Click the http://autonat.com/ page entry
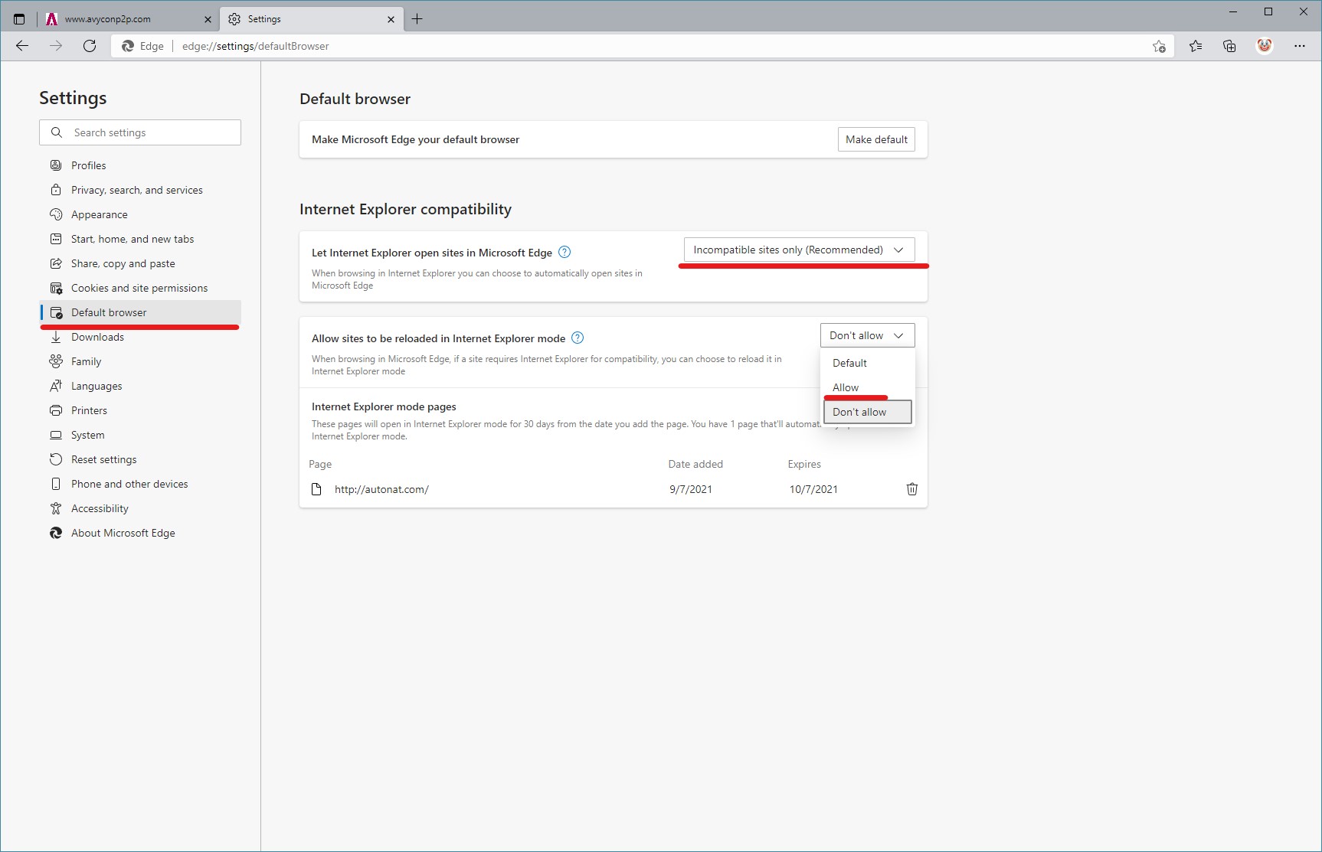The image size is (1322, 852). point(381,489)
